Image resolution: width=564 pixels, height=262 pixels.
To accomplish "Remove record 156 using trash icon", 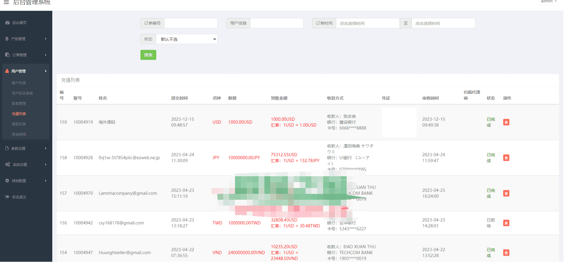I will 506,223.
